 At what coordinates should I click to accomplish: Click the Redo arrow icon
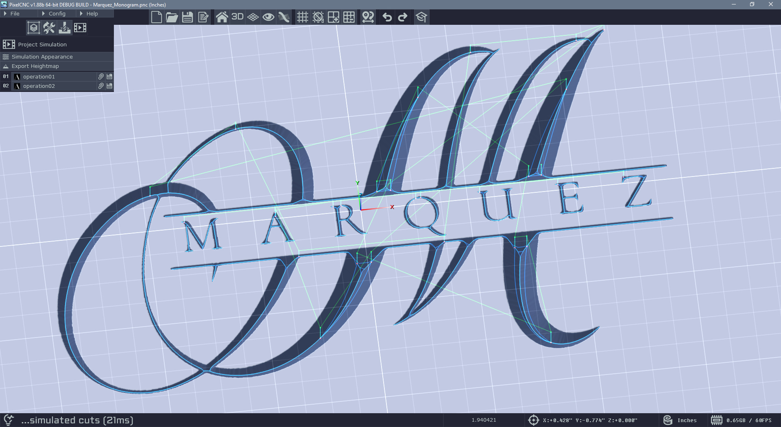tap(403, 17)
